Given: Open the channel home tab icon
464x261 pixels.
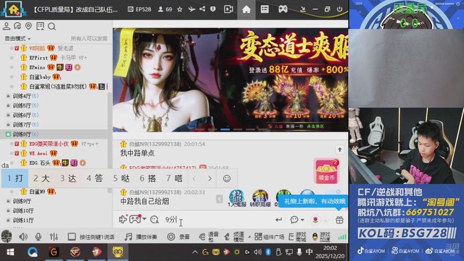Looking at the screenshot, I should 246,9.
